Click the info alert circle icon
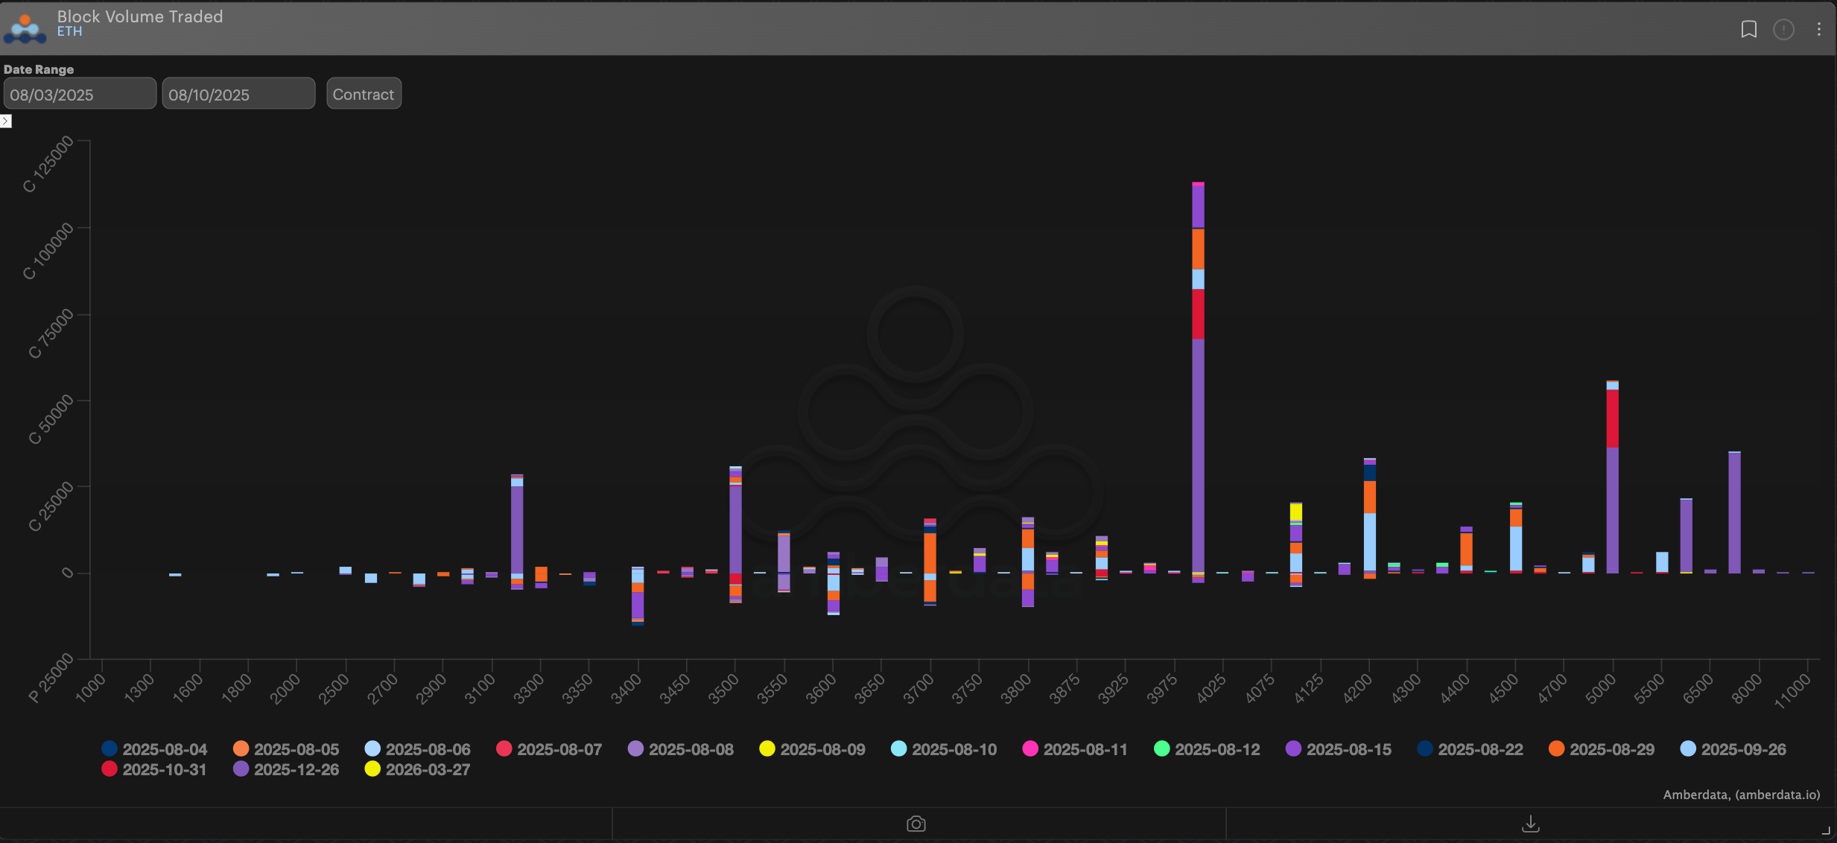Screen dimensions: 1837x843 (1783, 29)
